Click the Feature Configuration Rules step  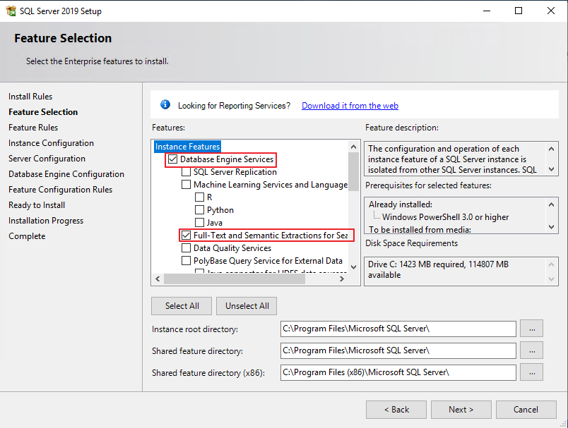coord(61,190)
